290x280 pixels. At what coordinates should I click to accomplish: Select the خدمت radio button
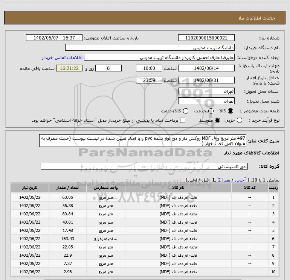click(211, 111)
